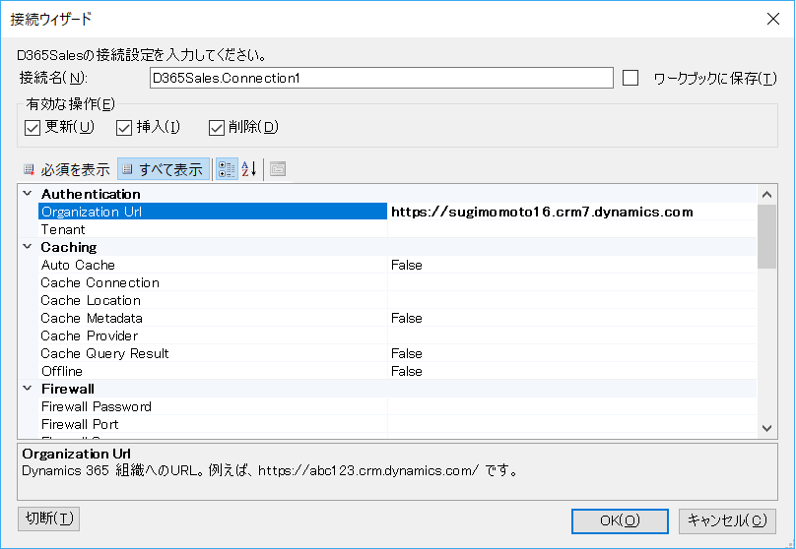
Task: Toggle the 削除(D) checkbox
Action: 217,128
